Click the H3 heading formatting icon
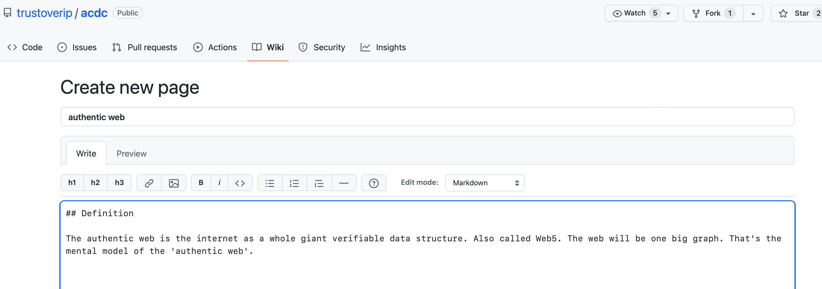The height and width of the screenshot is (289, 822). (x=118, y=182)
